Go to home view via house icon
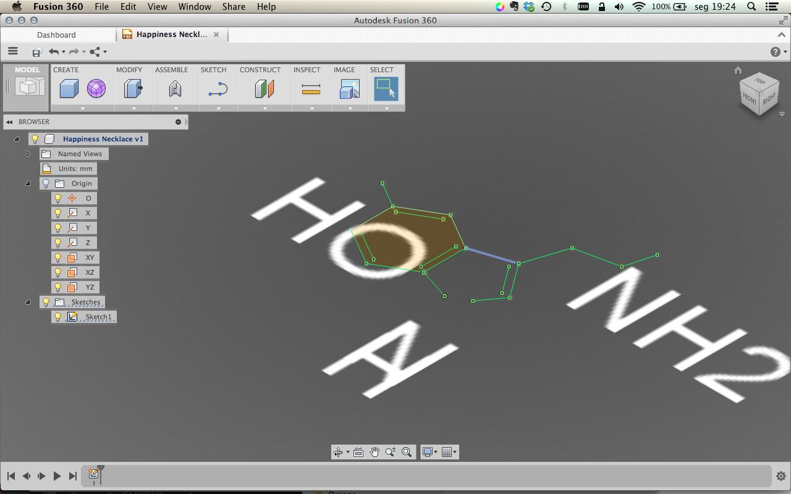The image size is (791, 494). coord(738,70)
